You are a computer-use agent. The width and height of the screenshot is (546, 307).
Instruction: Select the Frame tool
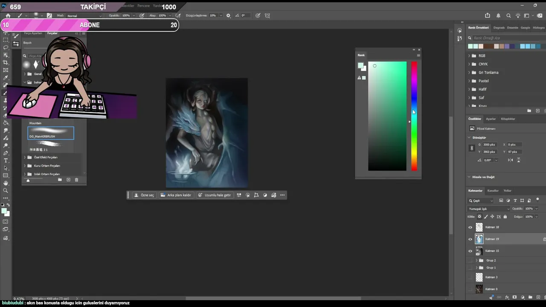(6, 70)
